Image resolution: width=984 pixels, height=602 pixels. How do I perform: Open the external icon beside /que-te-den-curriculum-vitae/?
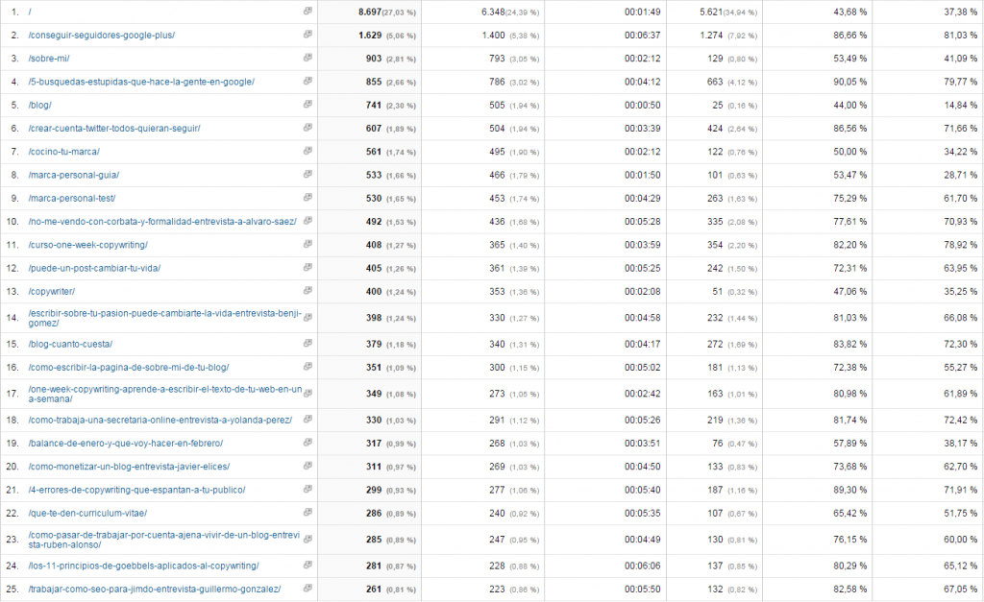point(307,513)
